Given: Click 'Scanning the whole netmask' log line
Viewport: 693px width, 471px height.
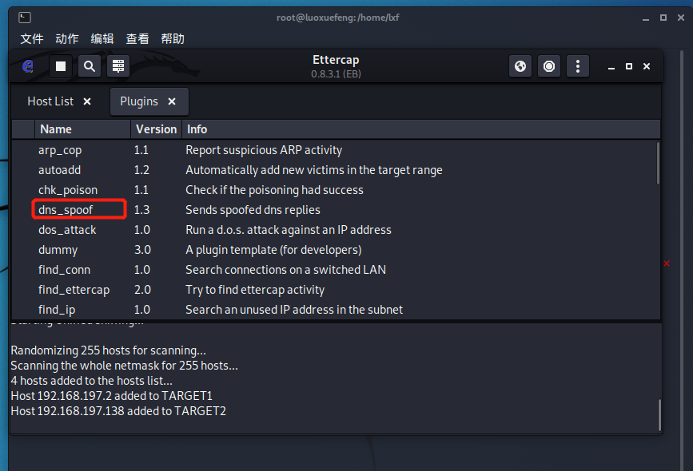Looking at the screenshot, I should click(124, 366).
